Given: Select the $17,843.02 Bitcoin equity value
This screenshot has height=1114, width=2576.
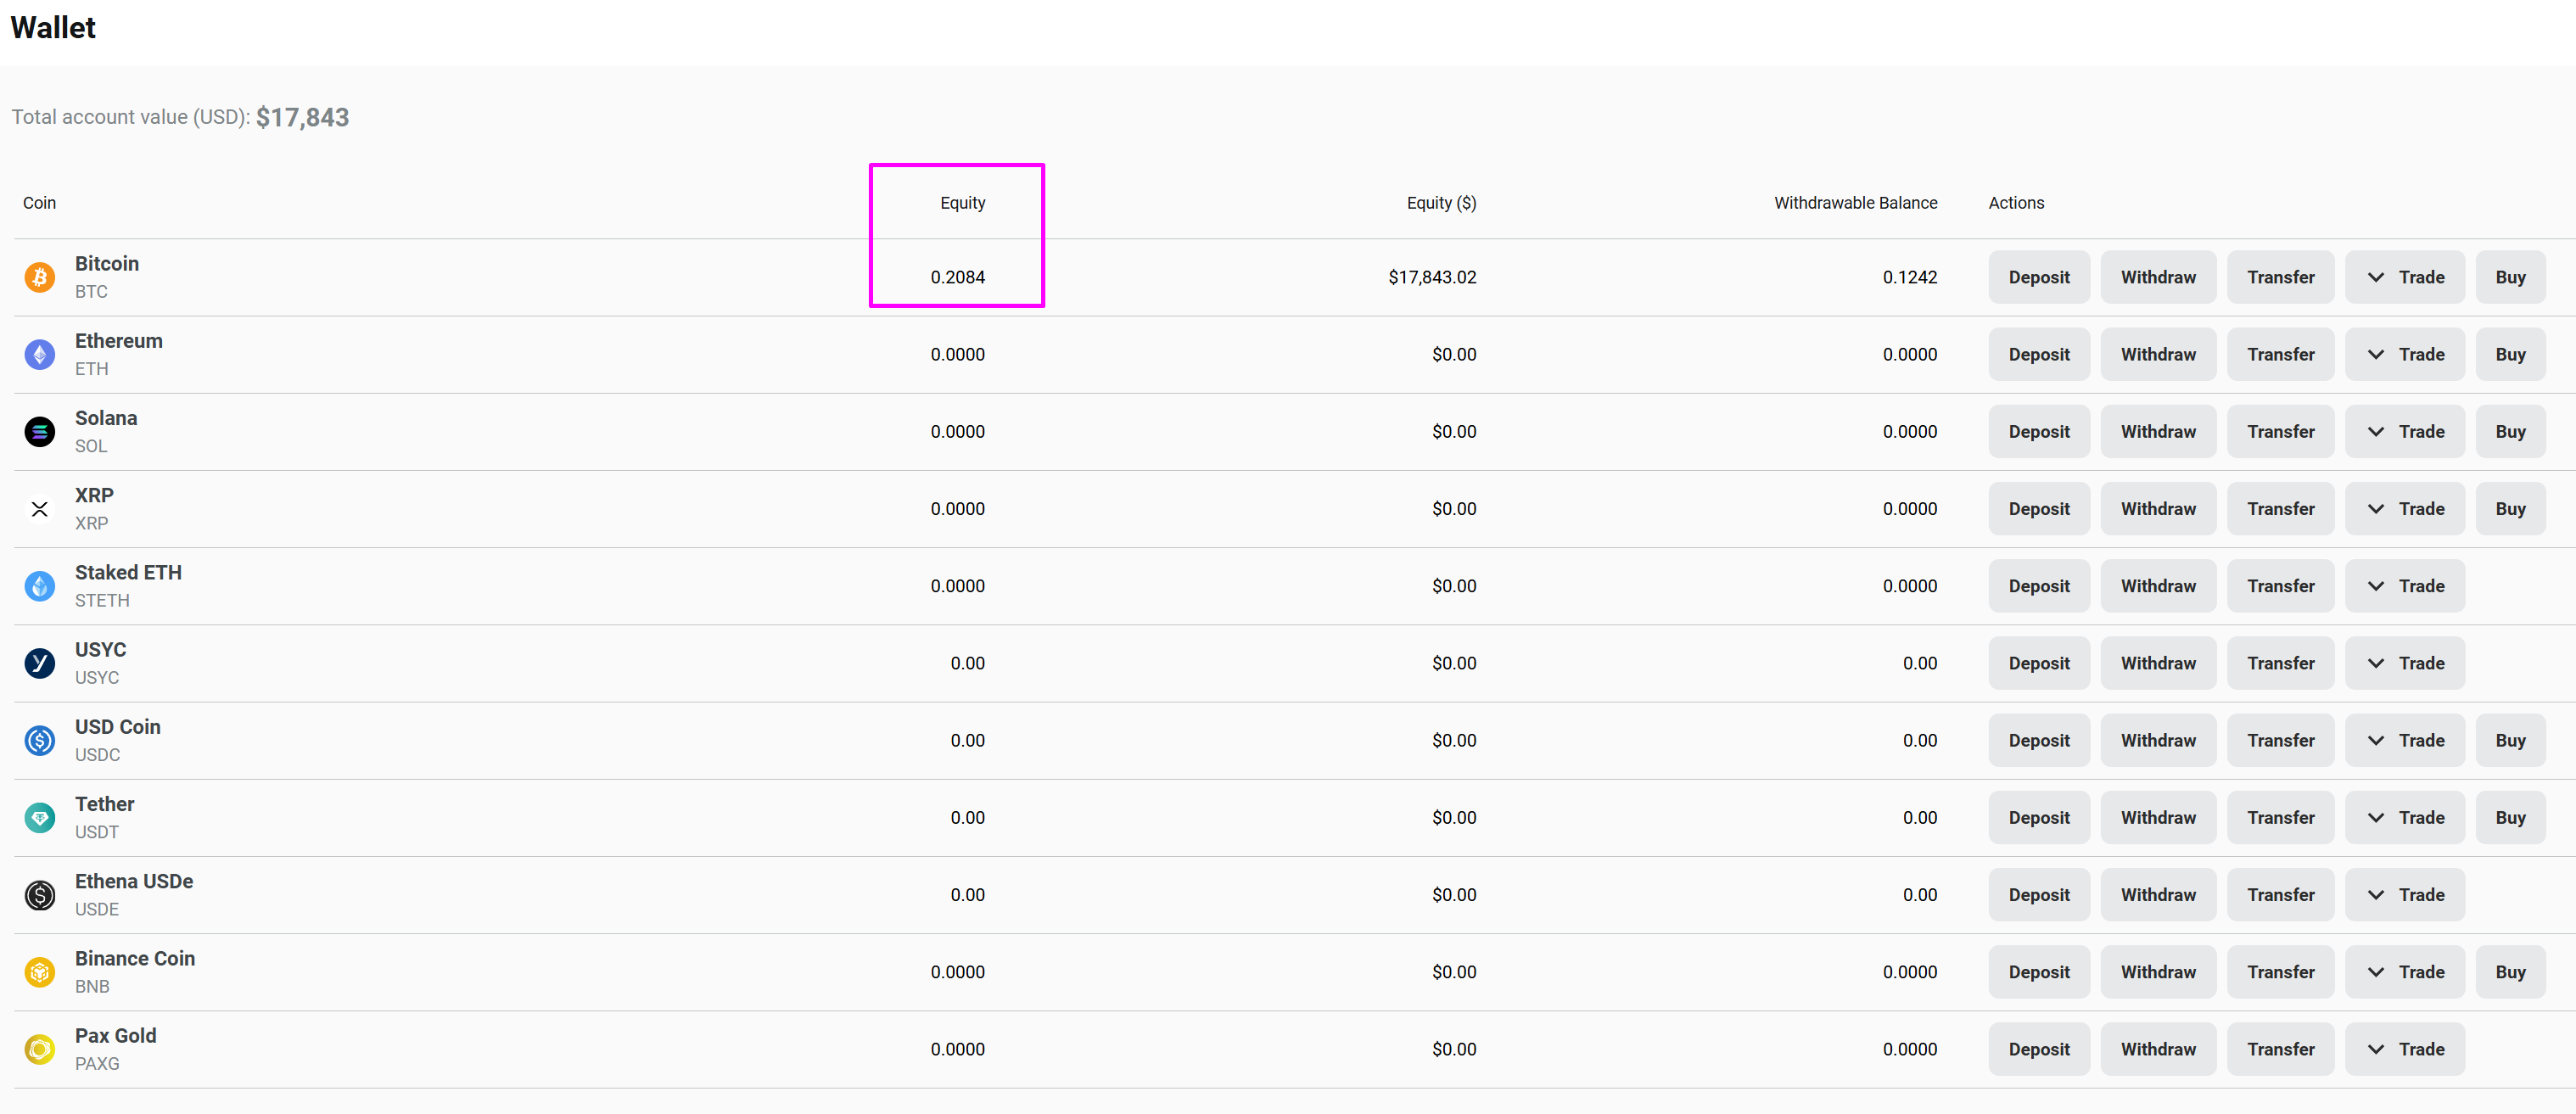Looking at the screenshot, I should coord(1432,277).
